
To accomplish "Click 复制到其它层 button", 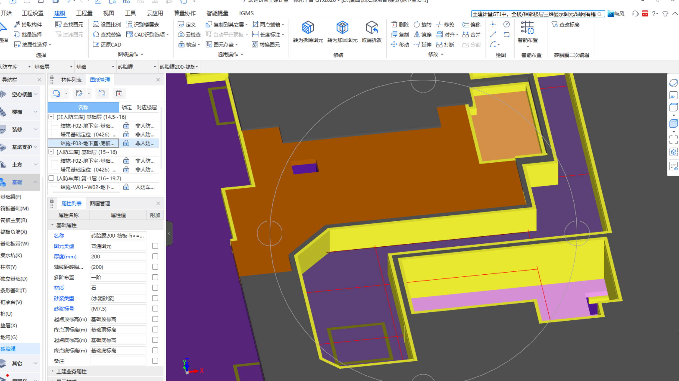I will pyautogui.click(x=226, y=25).
